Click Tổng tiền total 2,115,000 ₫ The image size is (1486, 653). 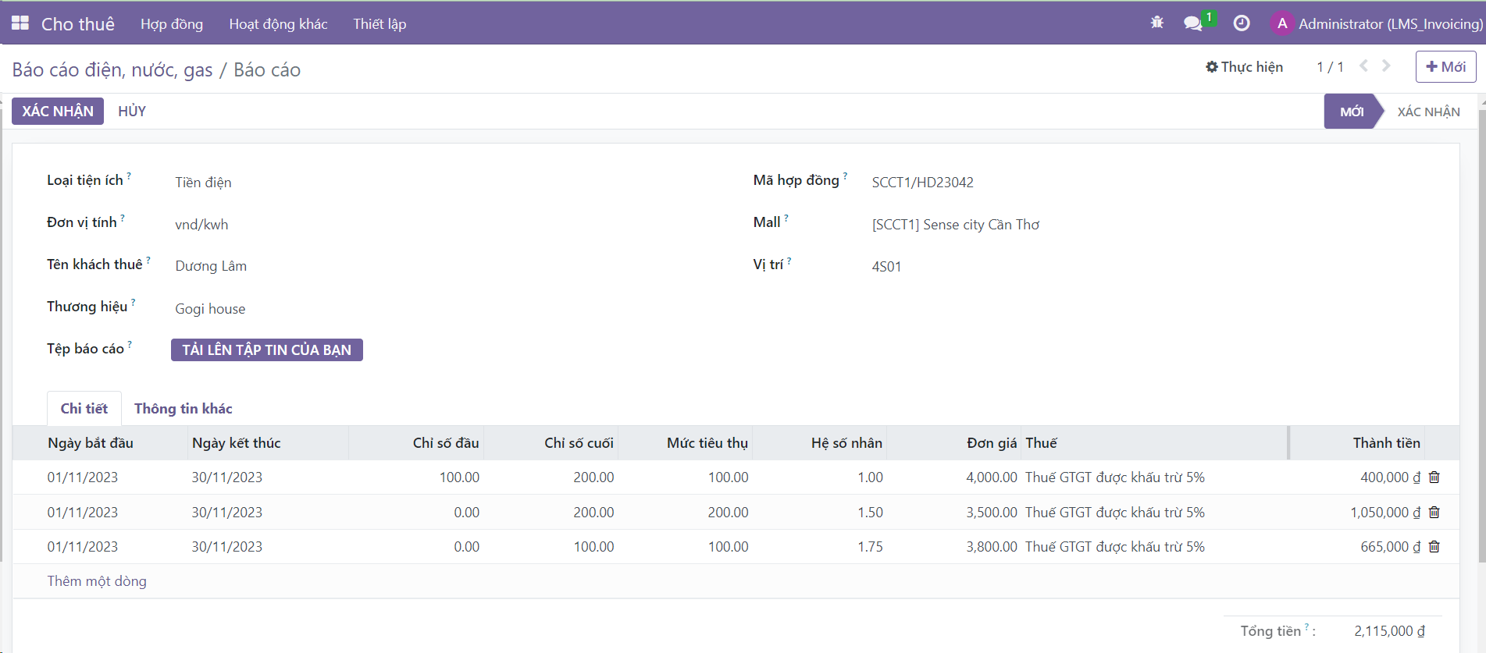tap(1389, 631)
